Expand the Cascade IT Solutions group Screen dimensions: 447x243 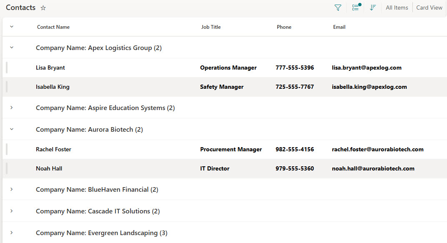(x=12, y=211)
